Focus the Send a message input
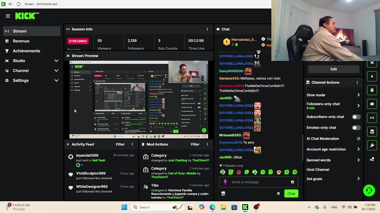Image resolution: width=380 pixels, height=213 pixels. pyautogui.click(x=259, y=182)
